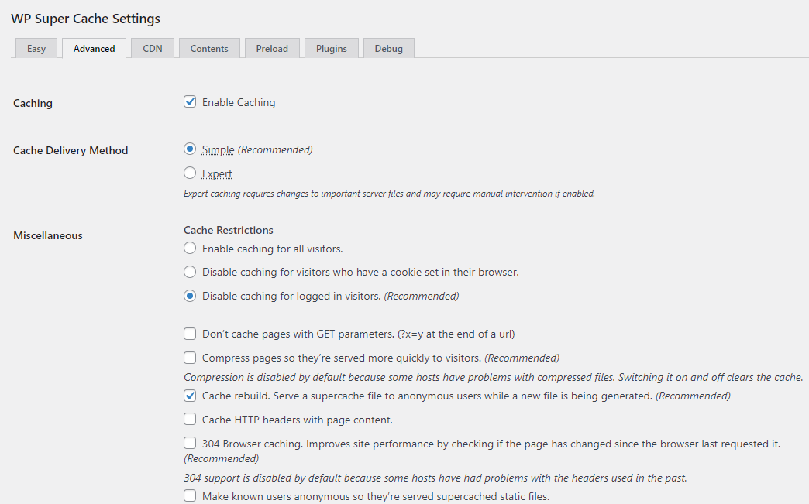
Task: Toggle the Enable Caching checkbox
Action: 190,101
